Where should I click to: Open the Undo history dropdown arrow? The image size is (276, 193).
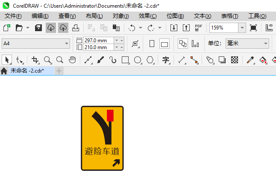point(141,28)
